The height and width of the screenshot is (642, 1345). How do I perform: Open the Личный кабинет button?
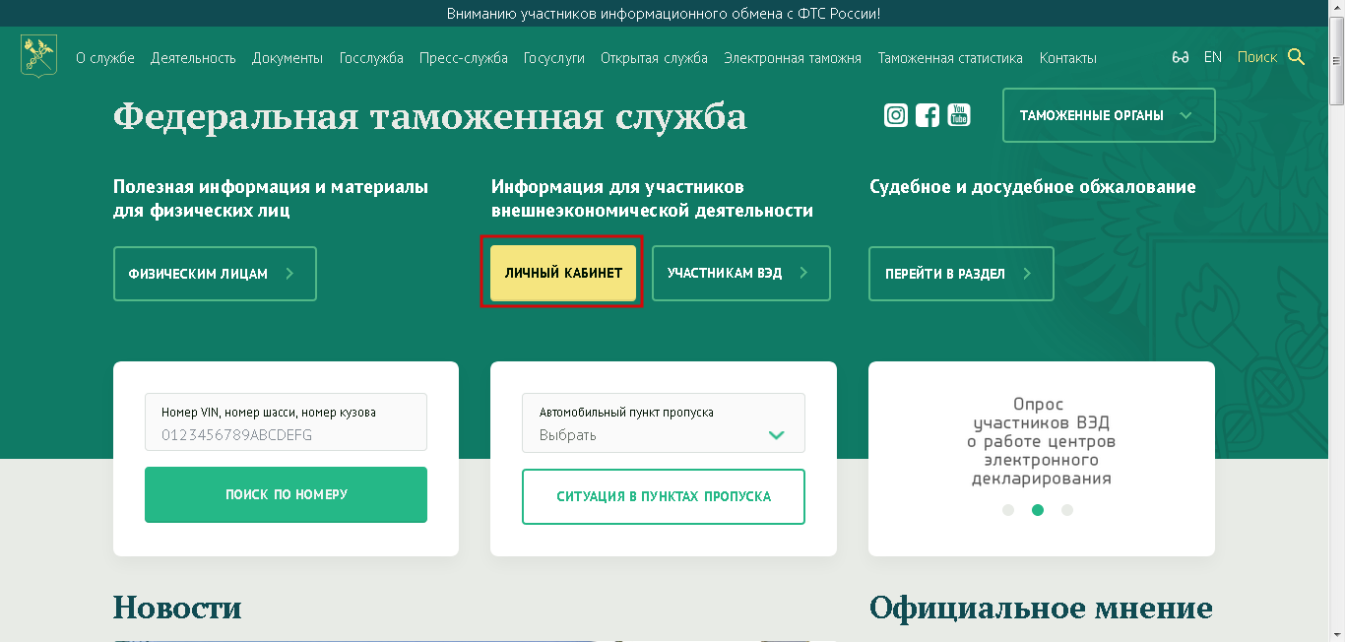(563, 273)
